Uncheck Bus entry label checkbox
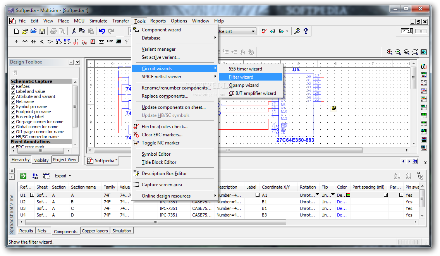Screen dimensions: 440x256 tap(13, 117)
